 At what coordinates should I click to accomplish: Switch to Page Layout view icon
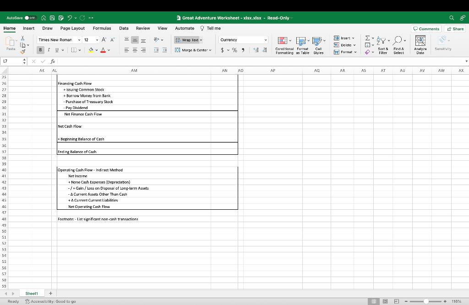coord(385,301)
